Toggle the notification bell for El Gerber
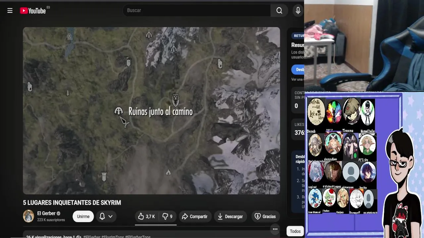This screenshot has width=424, height=238. (102, 217)
